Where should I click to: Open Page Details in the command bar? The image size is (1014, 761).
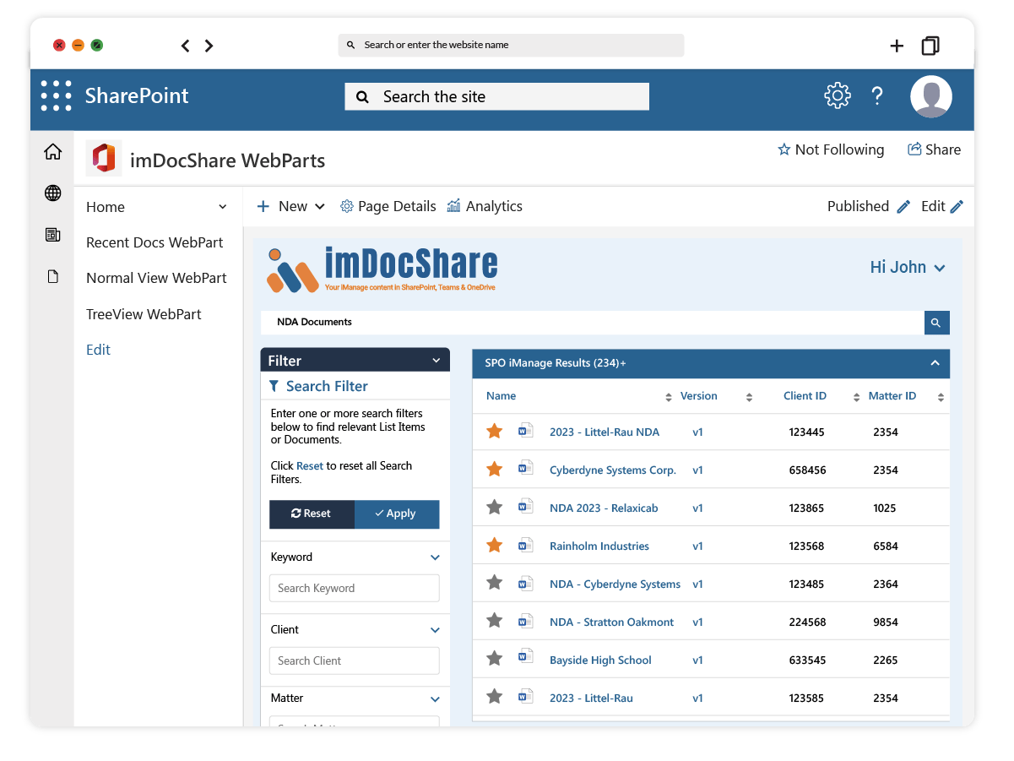pyautogui.click(x=388, y=206)
